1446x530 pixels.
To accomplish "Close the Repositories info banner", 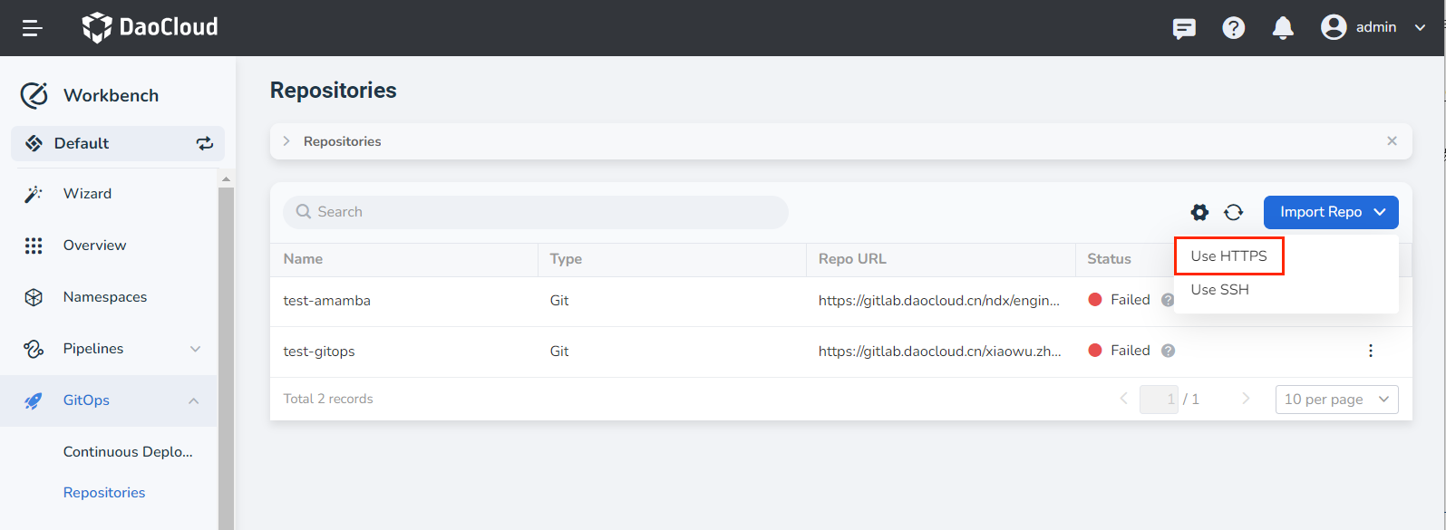I will click(1392, 141).
